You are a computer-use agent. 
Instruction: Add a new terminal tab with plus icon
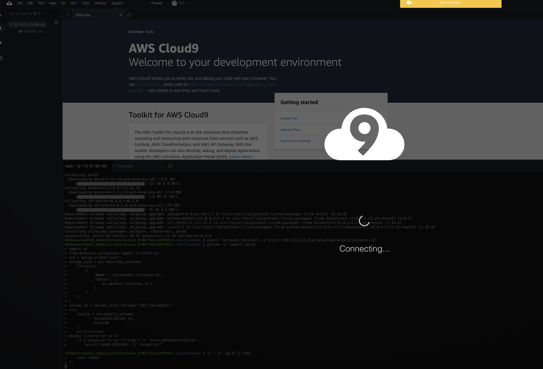tap(170, 166)
